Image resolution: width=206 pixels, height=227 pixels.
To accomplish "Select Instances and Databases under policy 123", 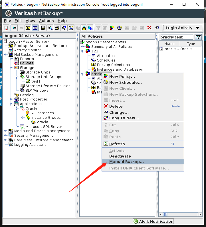I will point(120,69).
